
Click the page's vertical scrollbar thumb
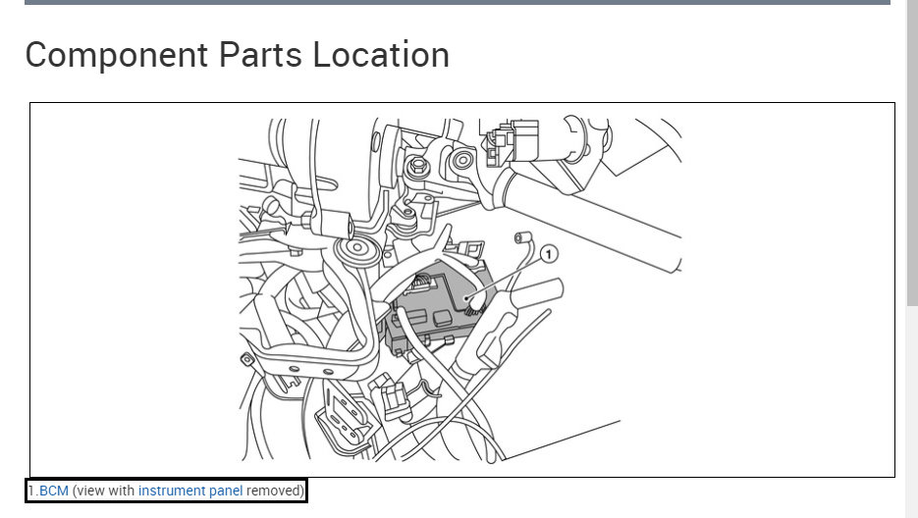pyautogui.click(x=912, y=152)
